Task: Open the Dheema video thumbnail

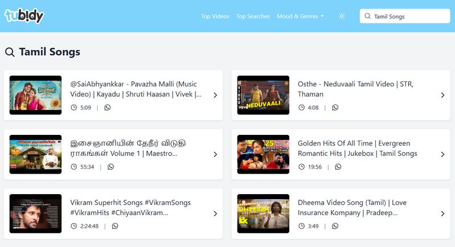Action: [263, 213]
